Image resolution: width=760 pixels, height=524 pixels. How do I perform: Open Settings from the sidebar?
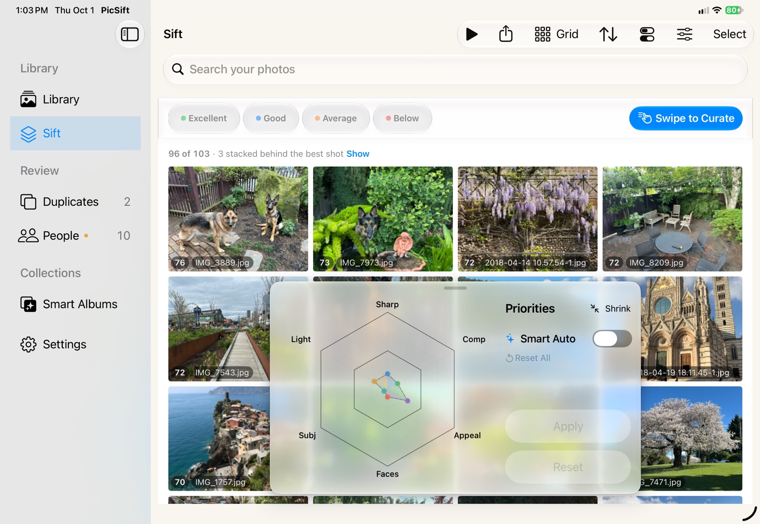click(x=76, y=344)
